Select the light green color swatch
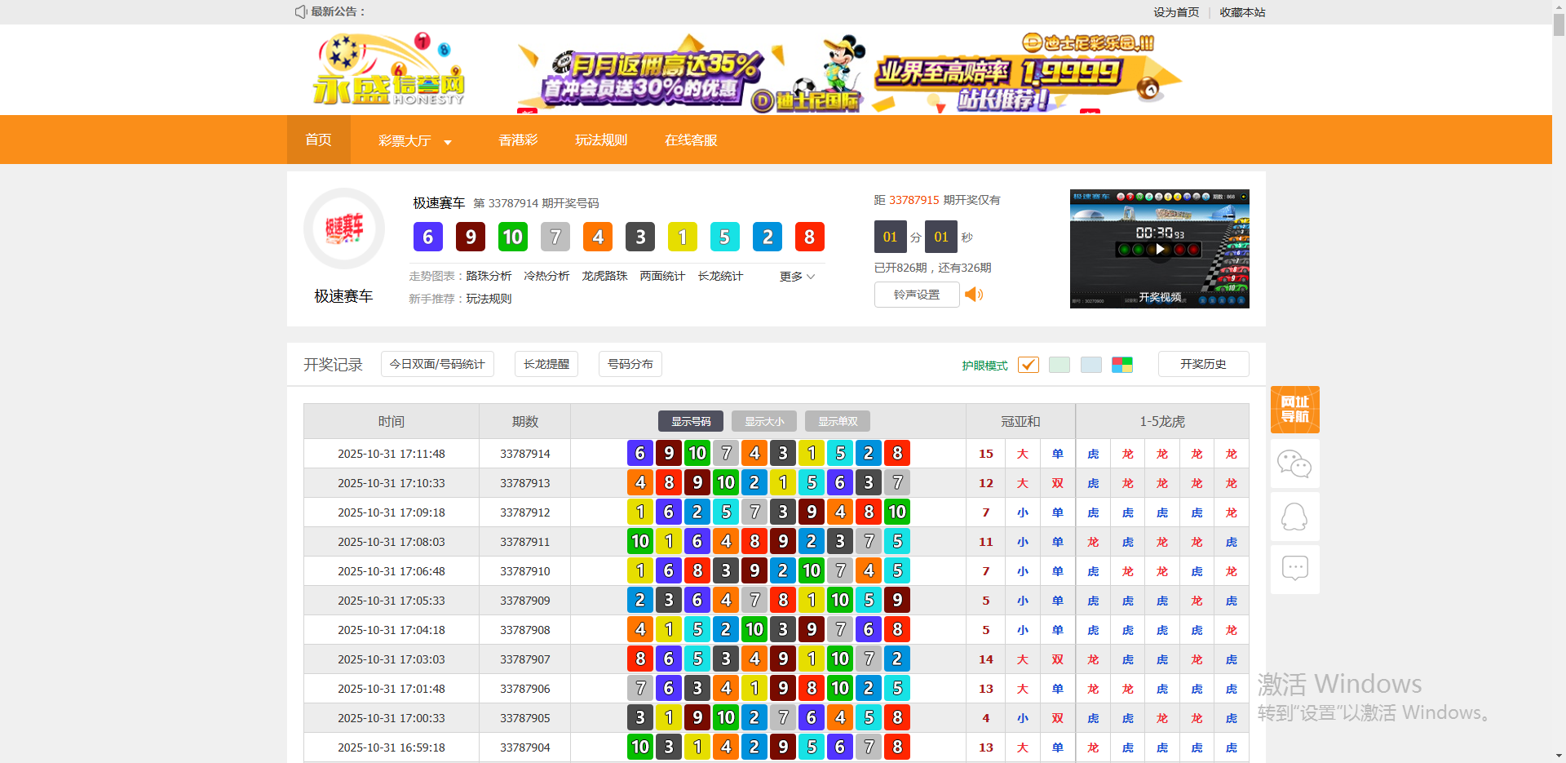Image resolution: width=1566 pixels, height=763 pixels. pos(1059,365)
